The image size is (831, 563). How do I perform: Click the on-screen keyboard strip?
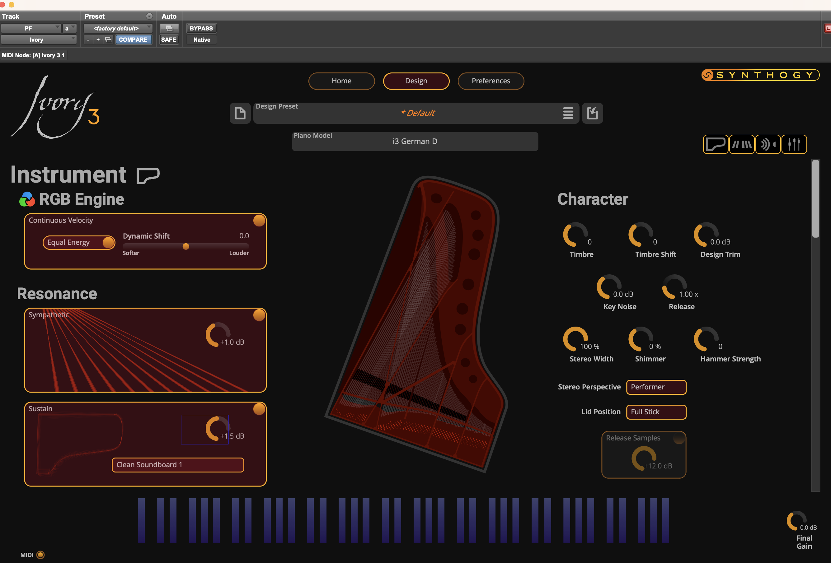tap(403, 520)
